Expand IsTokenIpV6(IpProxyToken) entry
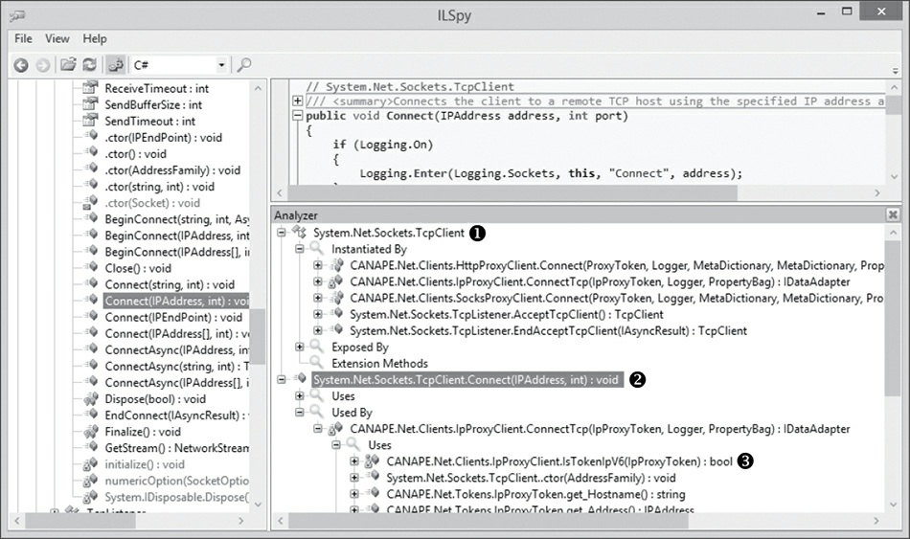The height and width of the screenshot is (539, 910). click(x=354, y=461)
